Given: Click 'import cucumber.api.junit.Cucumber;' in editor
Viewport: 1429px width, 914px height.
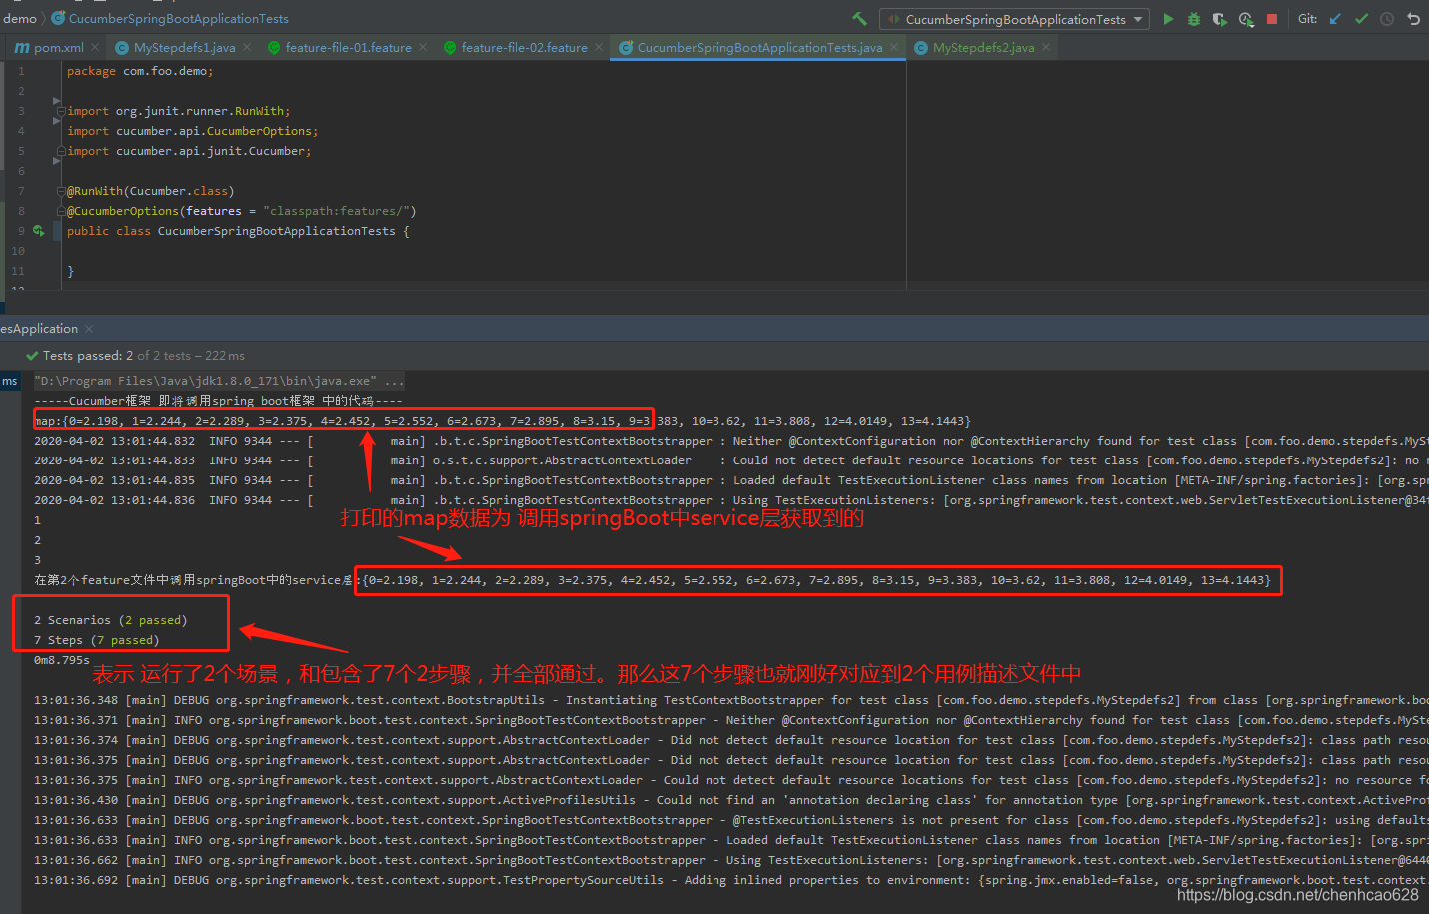Looking at the screenshot, I should click(x=189, y=151).
